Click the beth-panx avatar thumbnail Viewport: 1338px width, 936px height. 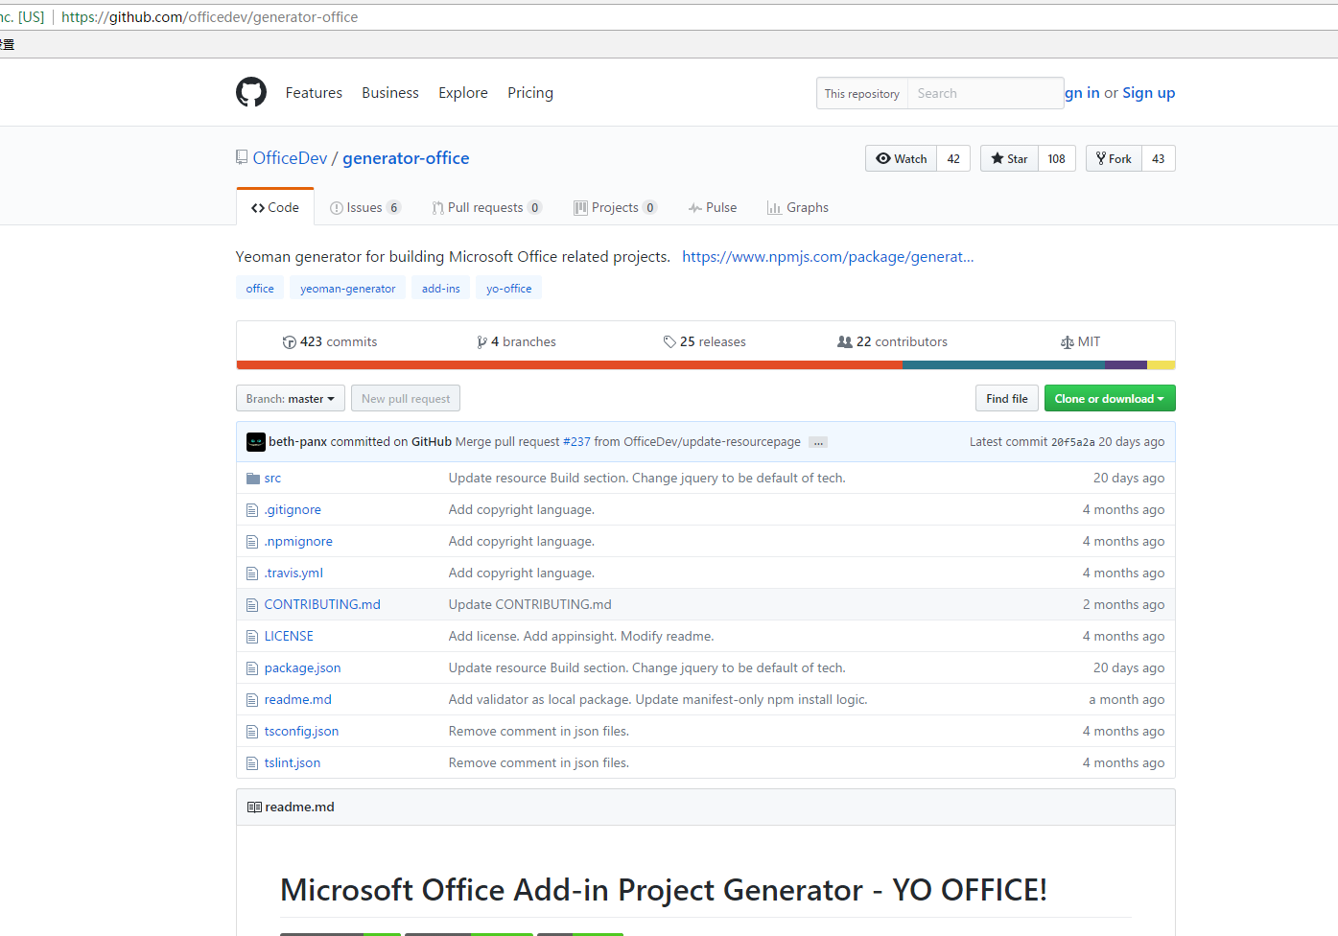click(x=255, y=441)
